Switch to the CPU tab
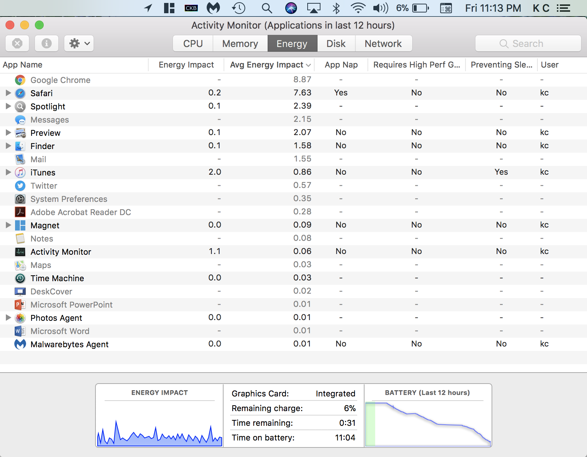This screenshot has height=457, width=587. point(193,43)
